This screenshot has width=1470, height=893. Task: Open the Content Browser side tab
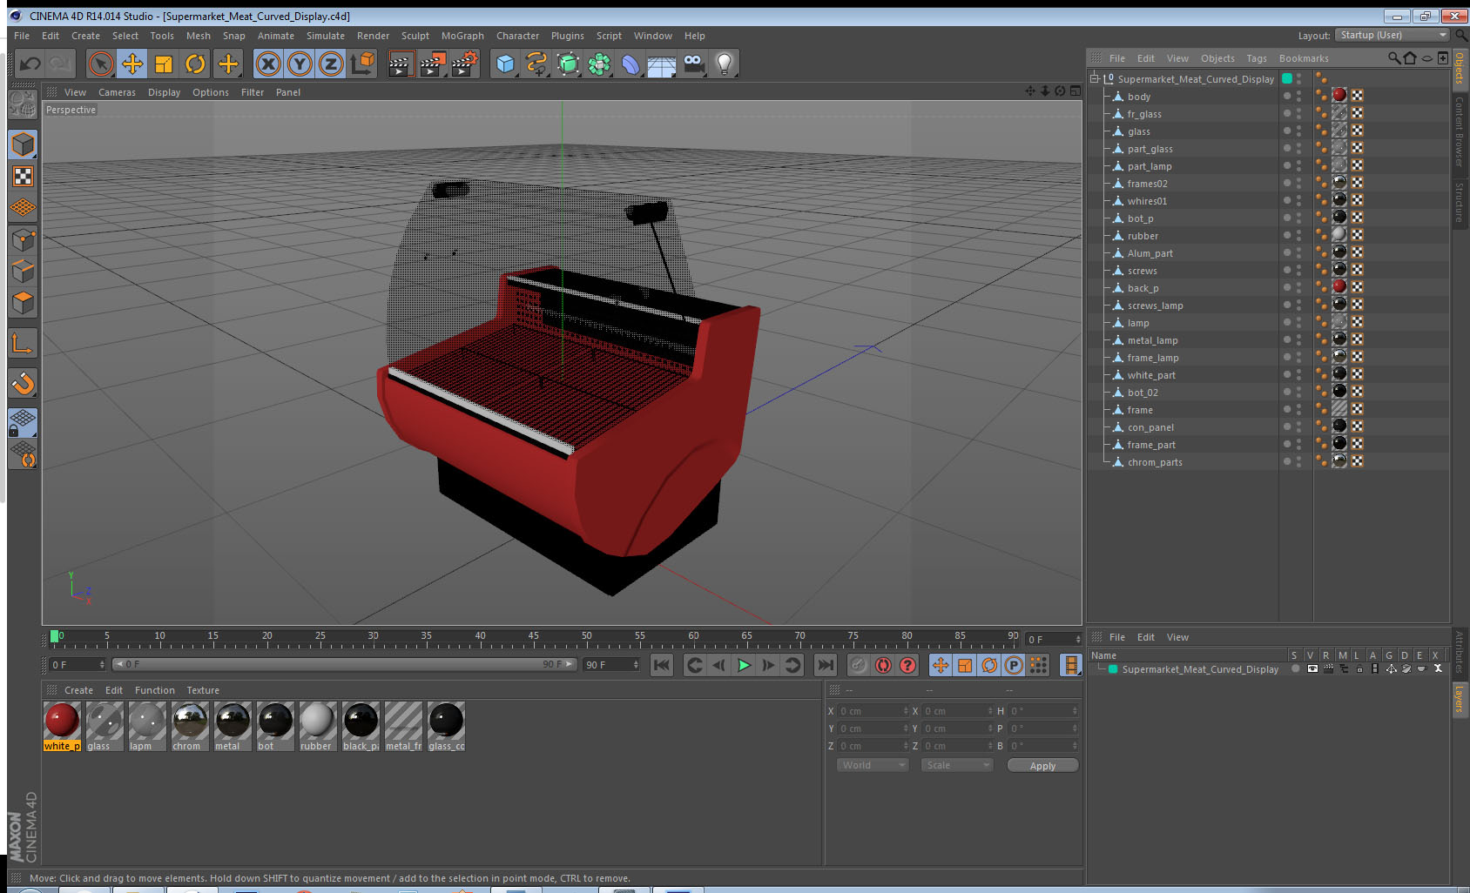(x=1460, y=131)
